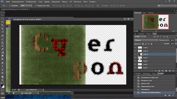Click the Navigator preview thumbnail
The image size is (177, 99).
pos(155,22)
